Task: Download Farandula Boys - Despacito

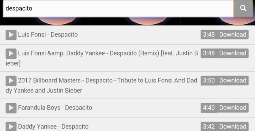Action: click(x=233, y=108)
